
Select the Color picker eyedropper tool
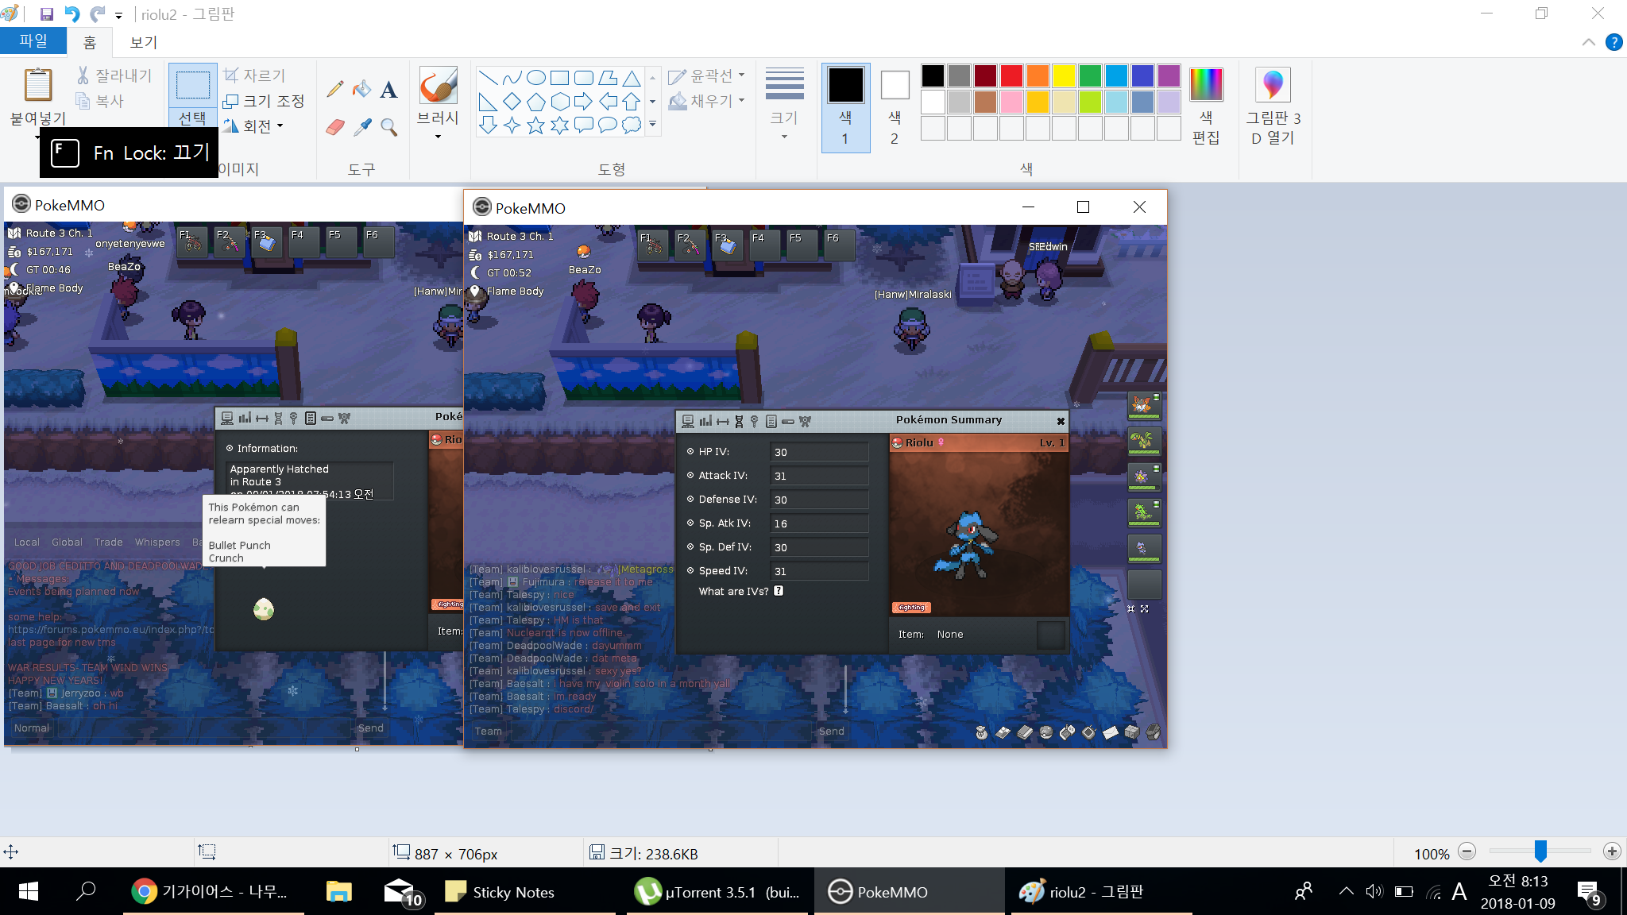[x=362, y=127]
